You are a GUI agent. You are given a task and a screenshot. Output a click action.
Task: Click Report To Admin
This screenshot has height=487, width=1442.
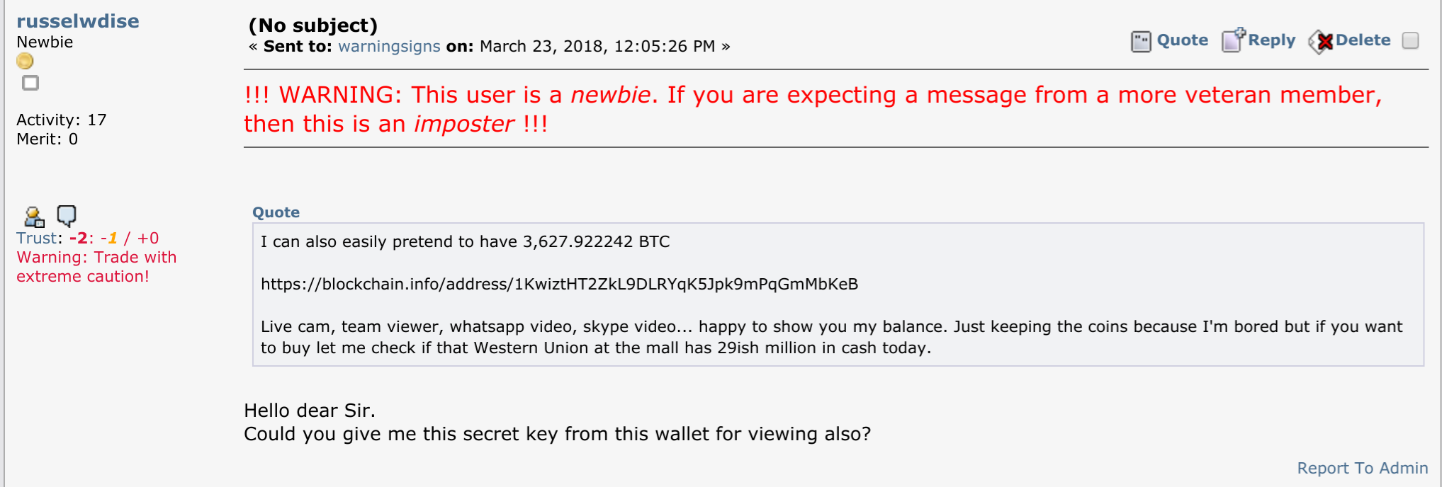(1362, 468)
